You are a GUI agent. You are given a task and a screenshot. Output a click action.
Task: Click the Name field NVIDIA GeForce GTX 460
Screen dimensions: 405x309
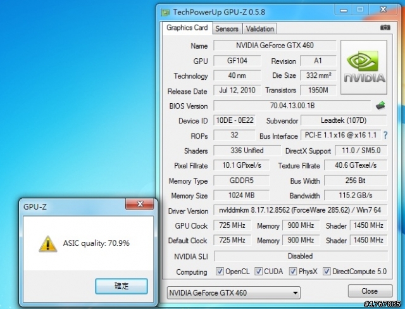[275, 46]
